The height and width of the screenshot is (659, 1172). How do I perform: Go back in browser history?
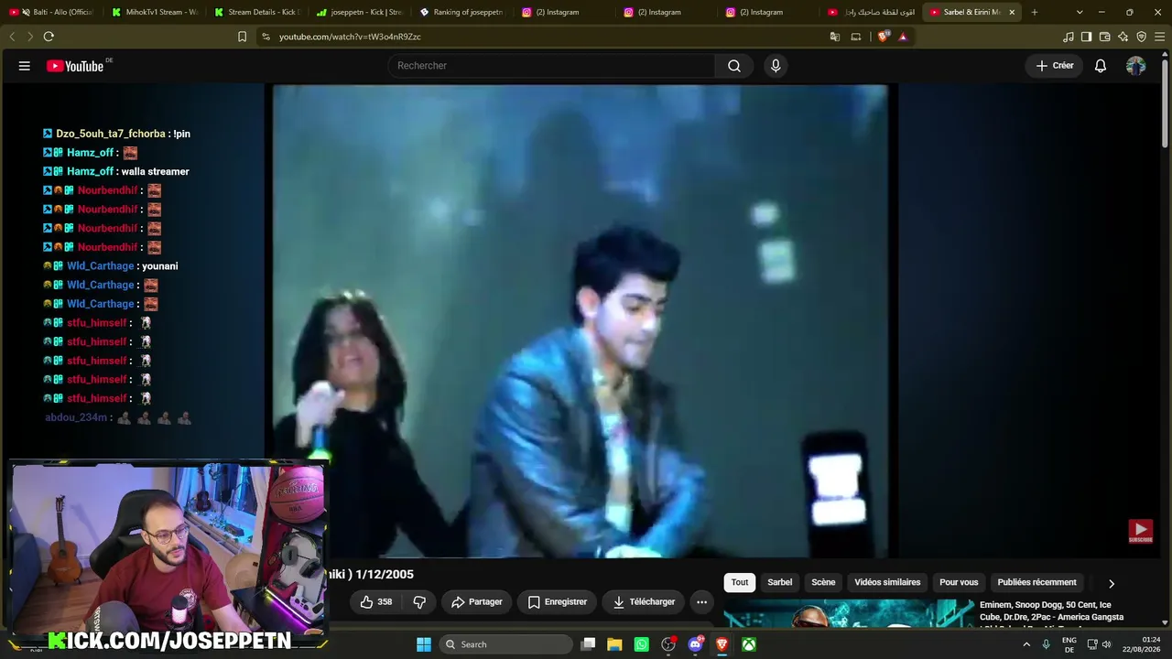12,37
